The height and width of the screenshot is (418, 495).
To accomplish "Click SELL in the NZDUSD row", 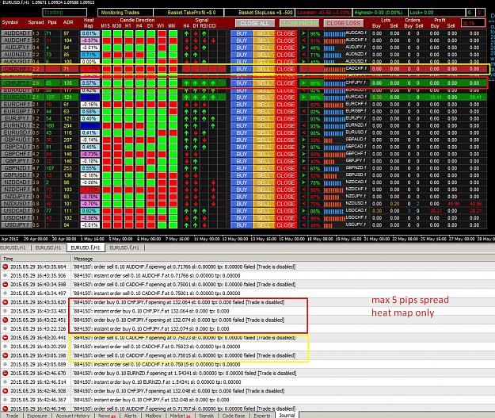I will tap(264, 204).
